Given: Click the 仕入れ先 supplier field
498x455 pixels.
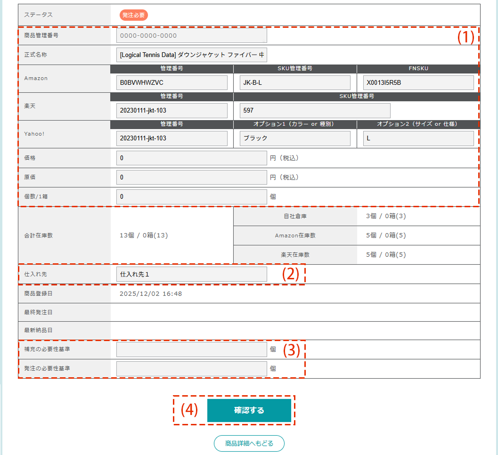Looking at the screenshot, I should tap(191, 274).
